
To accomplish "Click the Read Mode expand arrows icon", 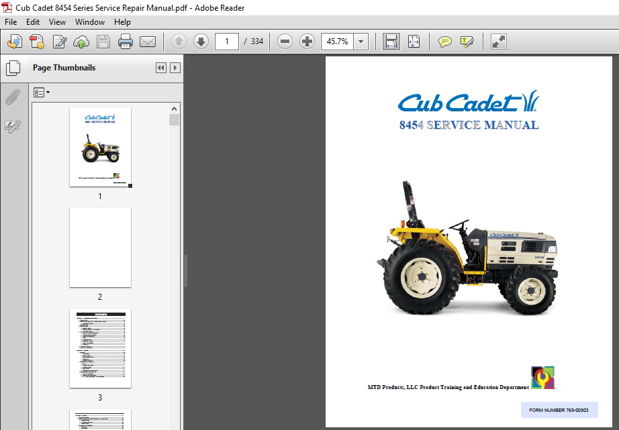I will point(499,42).
